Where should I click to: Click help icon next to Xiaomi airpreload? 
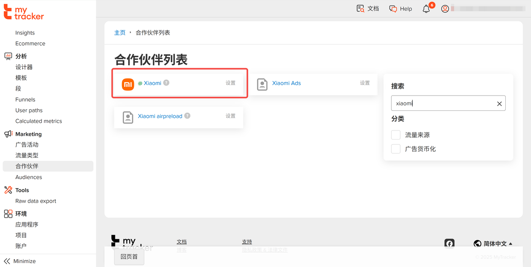[x=188, y=116]
